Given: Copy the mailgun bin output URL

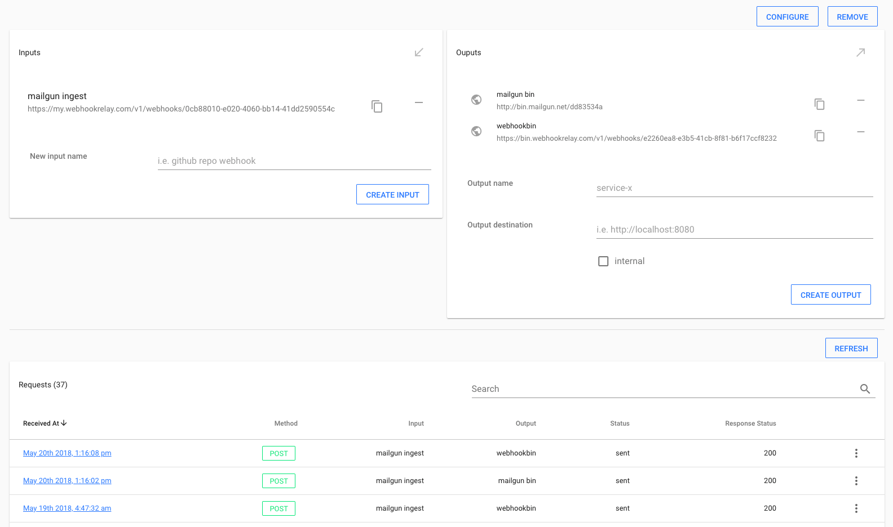Looking at the screenshot, I should pos(819,104).
